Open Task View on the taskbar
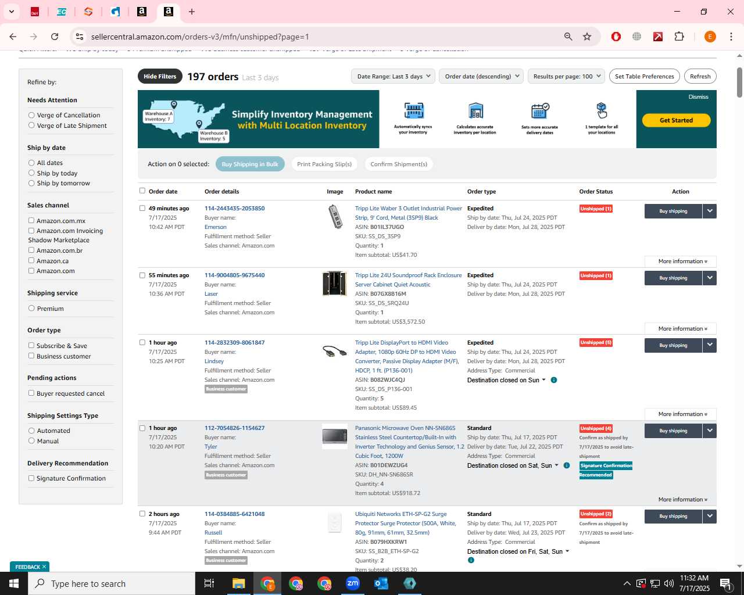The height and width of the screenshot is (595, 744). point(209,583)
